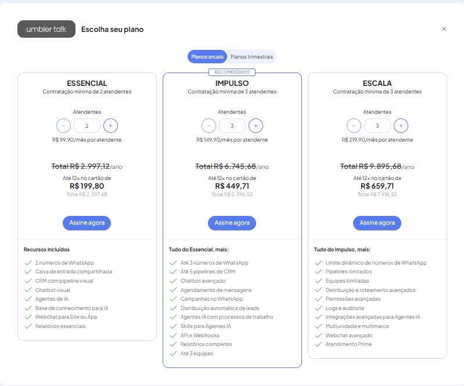Click Escala atendentes number field

[x=377, y=126]
